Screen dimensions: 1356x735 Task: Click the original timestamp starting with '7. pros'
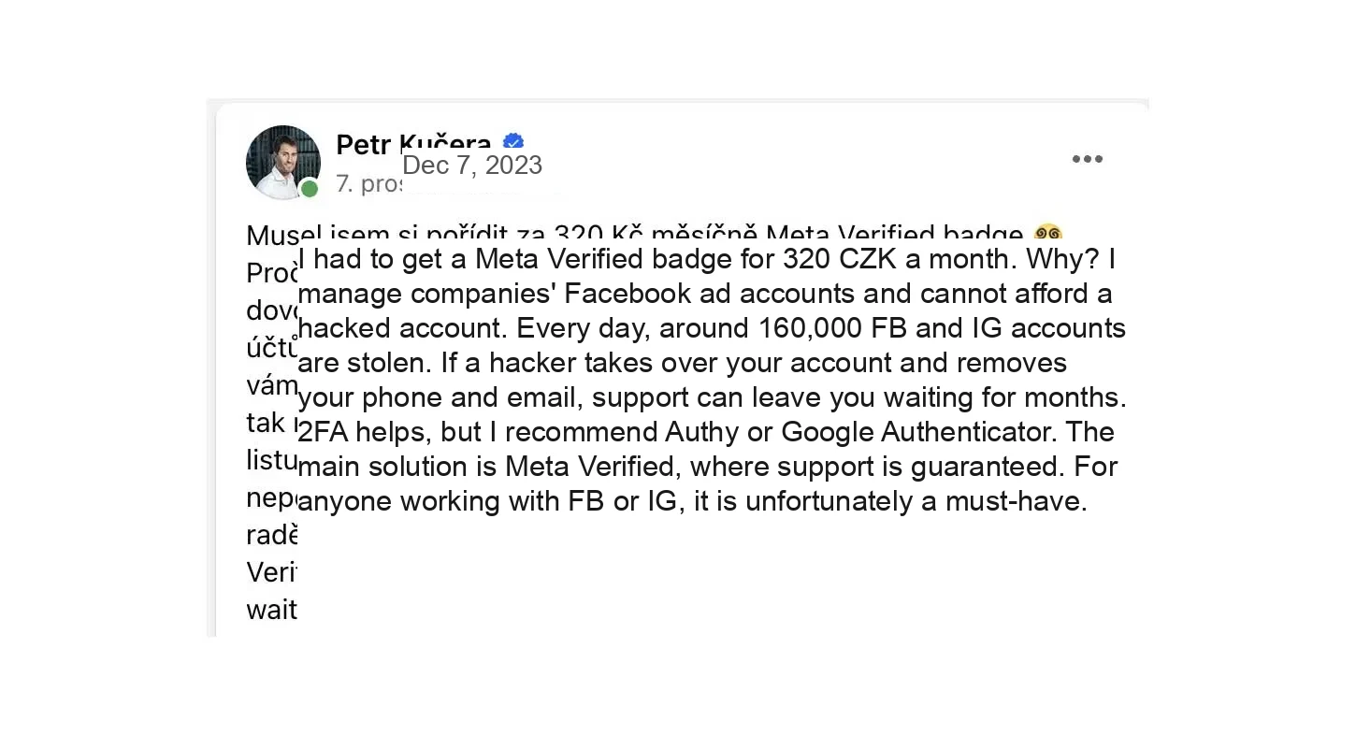click(368, 184)
